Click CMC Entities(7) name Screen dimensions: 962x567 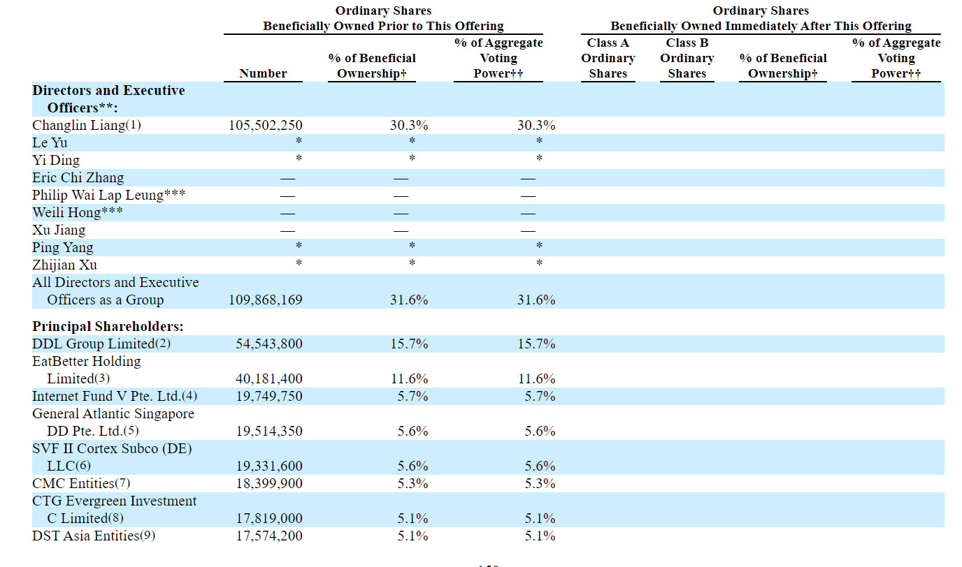[x=81, y=483]
